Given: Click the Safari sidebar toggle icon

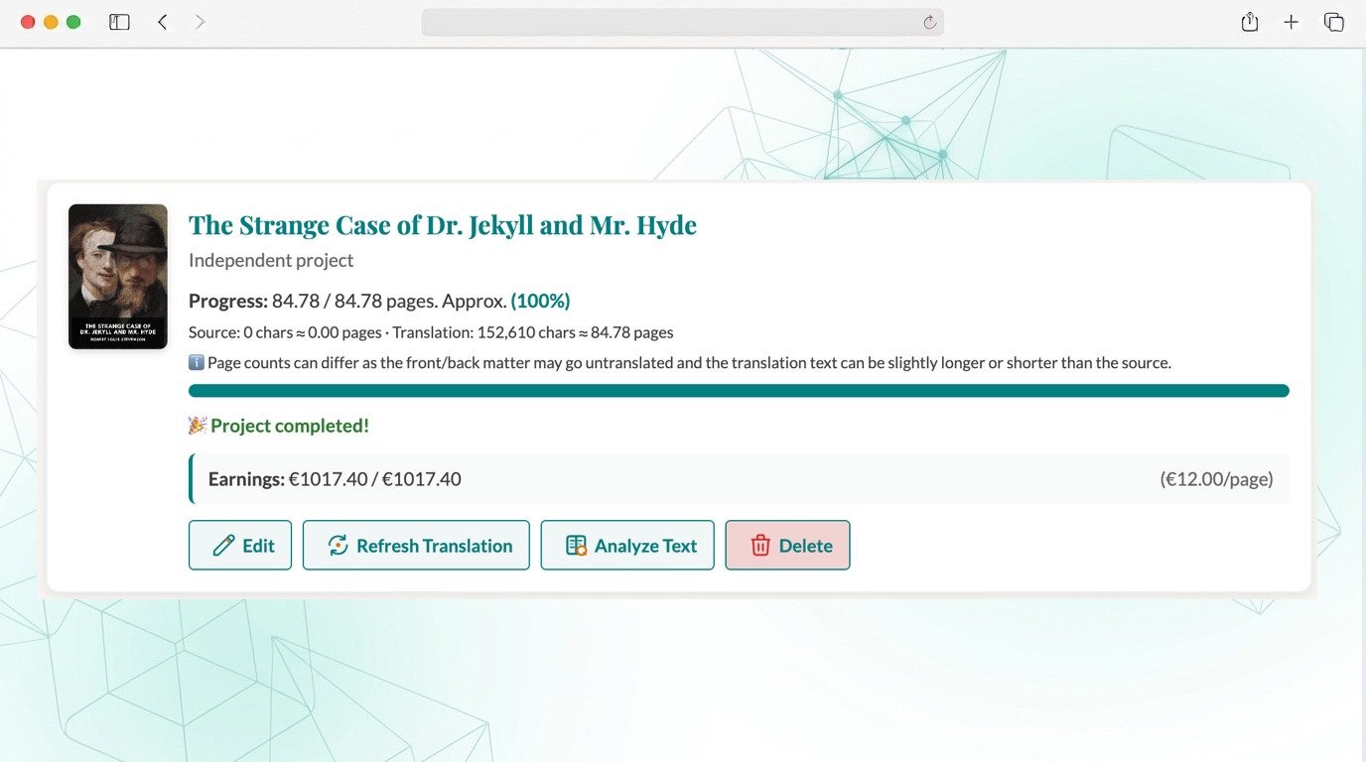Looking at the screenshot, I should pyautogui.click(x=119, y=22).
